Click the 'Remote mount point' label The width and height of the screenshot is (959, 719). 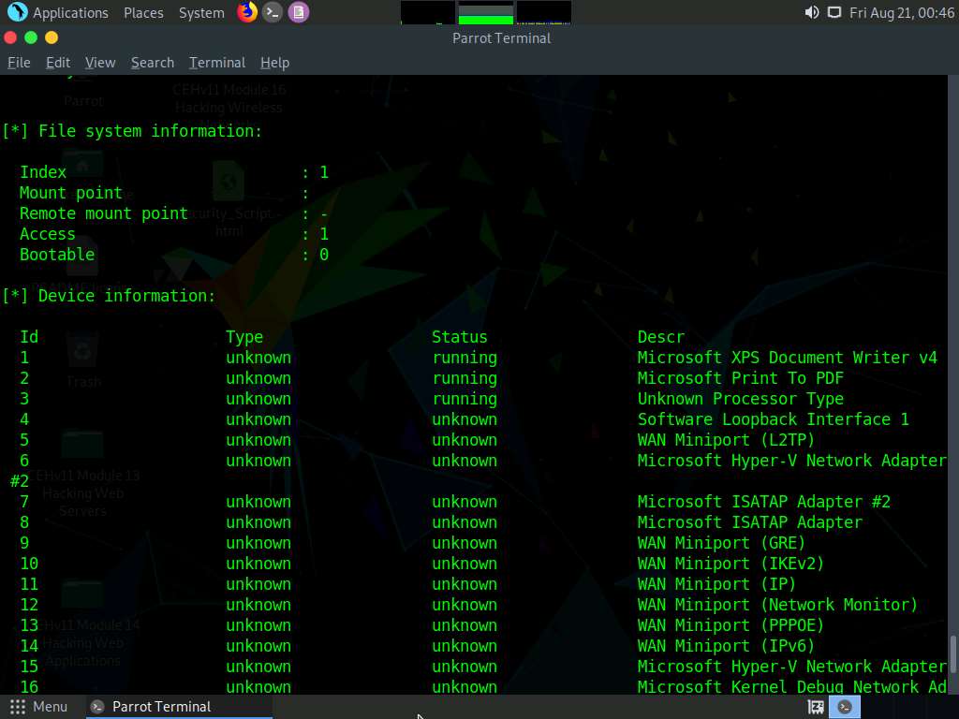pyautogui.click(x=104, y=213)
